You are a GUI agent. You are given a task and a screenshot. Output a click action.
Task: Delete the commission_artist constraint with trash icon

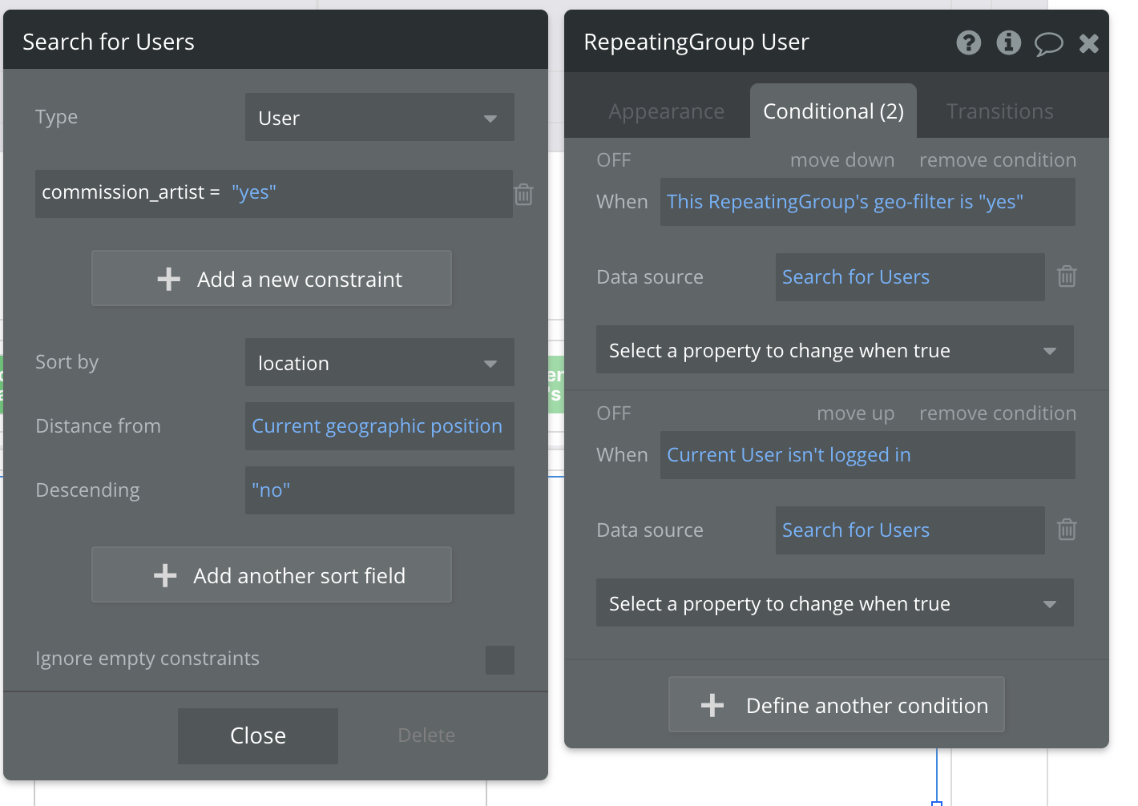523,194
